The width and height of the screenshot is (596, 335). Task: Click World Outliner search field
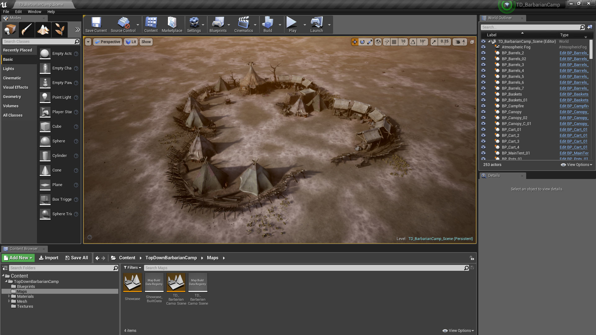(x=530, y=27)
